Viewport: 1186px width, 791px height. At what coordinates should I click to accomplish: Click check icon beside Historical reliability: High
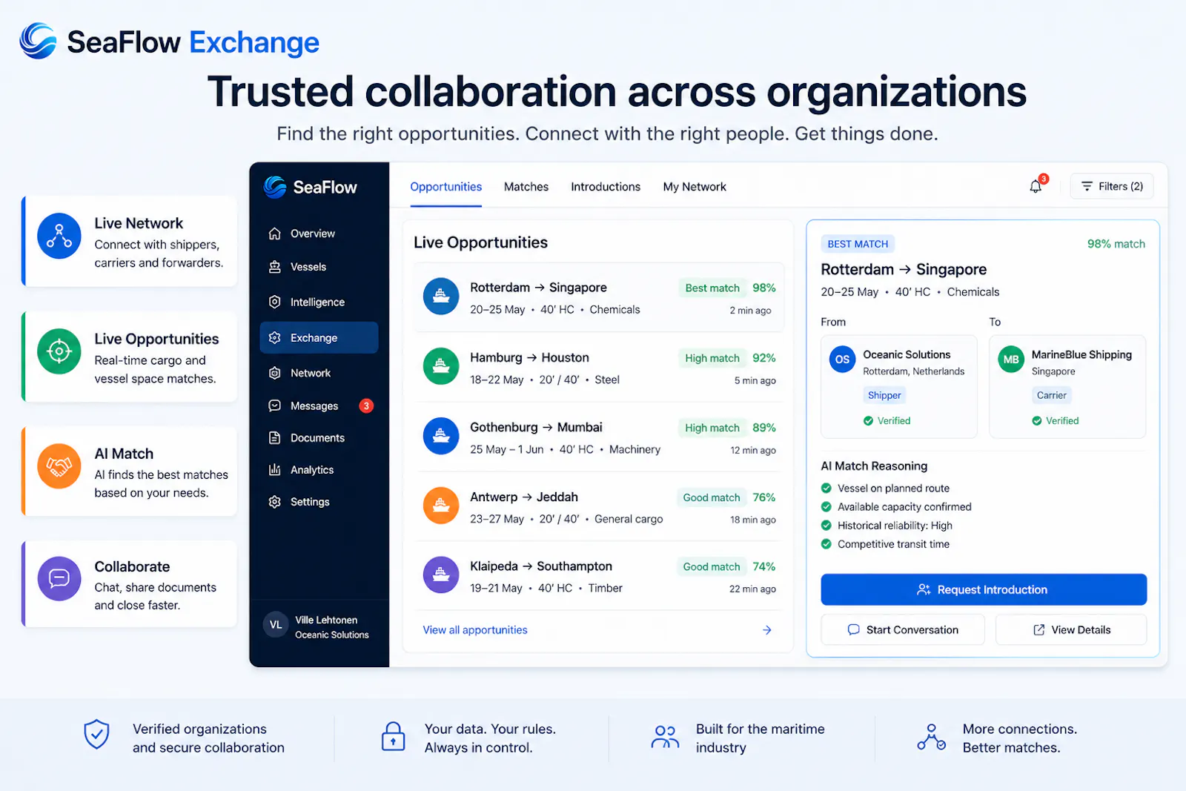(826, 525)
